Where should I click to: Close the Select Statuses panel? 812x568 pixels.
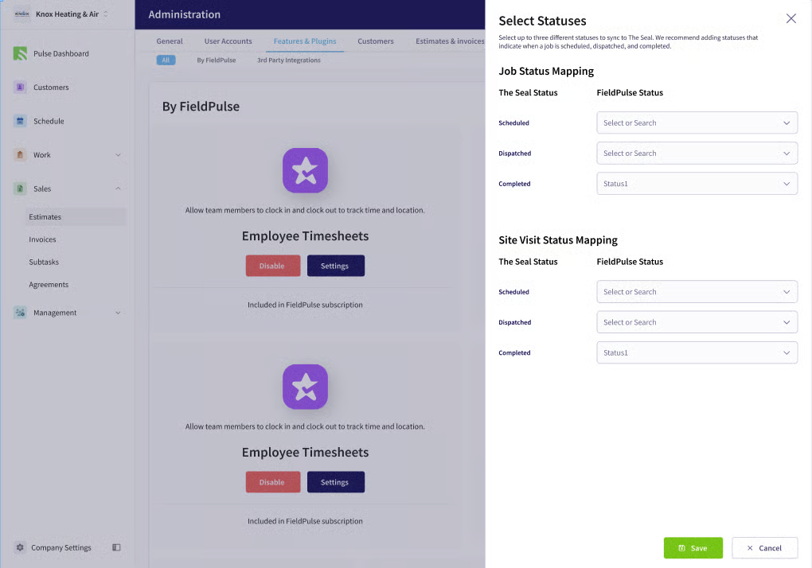click(791, 18)
